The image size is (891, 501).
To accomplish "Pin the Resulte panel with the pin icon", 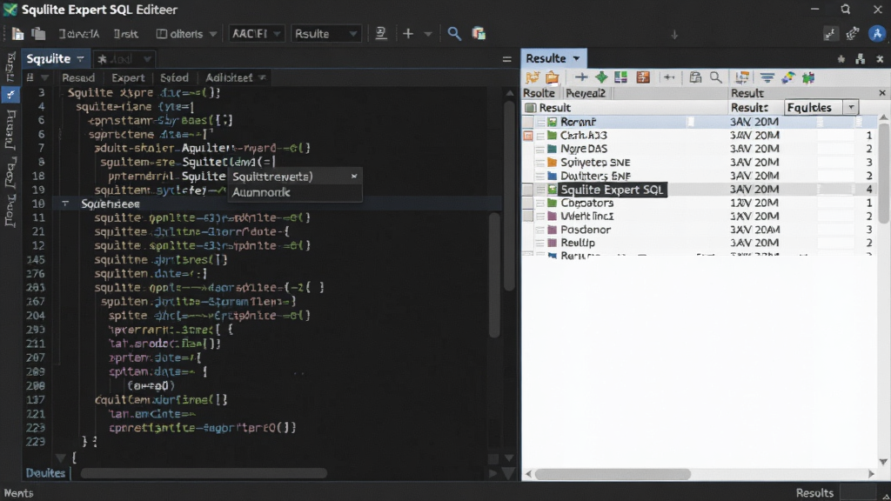I will point(841,59).
